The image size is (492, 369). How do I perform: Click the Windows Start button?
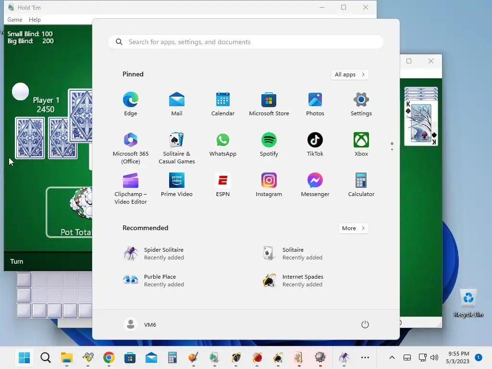[24, 357]
